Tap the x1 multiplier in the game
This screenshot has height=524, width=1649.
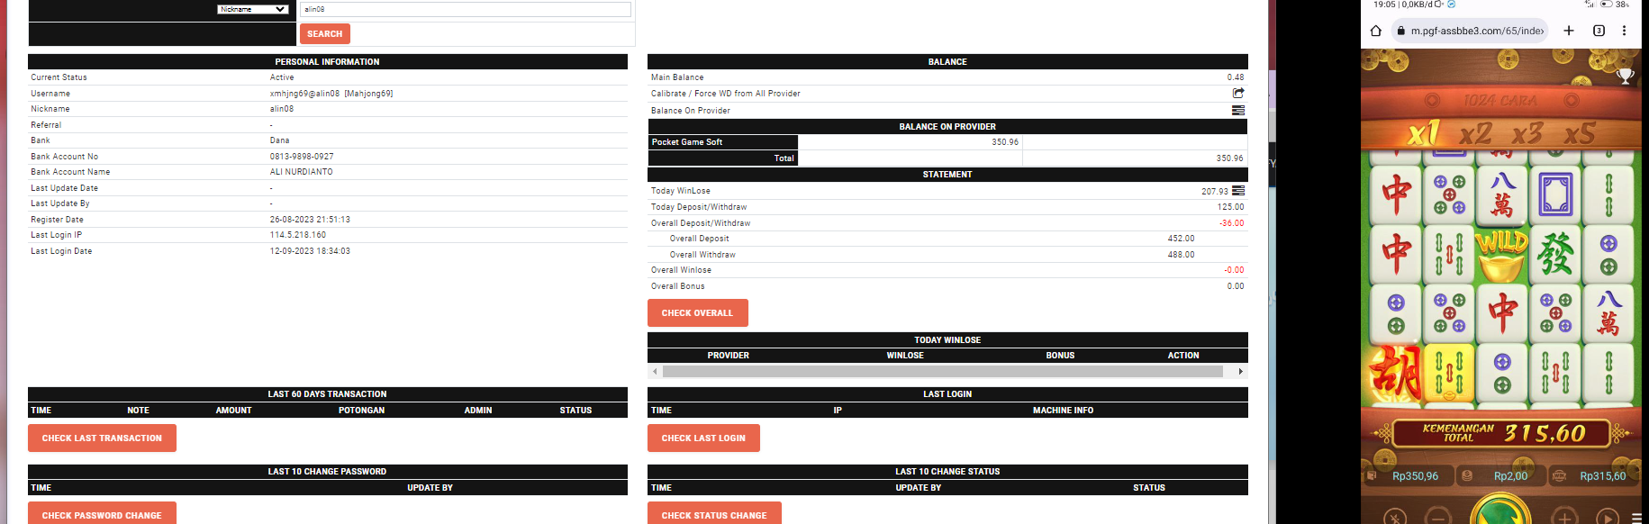click(x=1424, y=134)
